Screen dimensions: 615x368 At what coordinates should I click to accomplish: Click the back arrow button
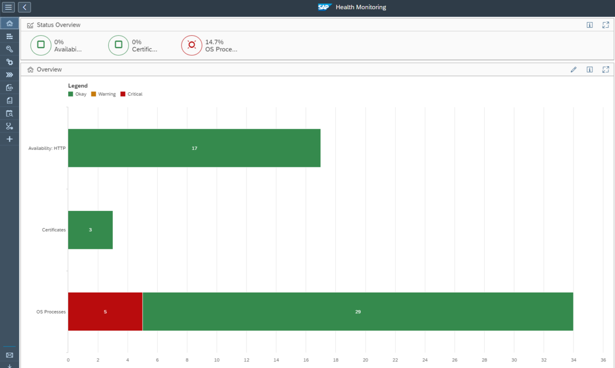pyautogui.click(x=24, y=7)
